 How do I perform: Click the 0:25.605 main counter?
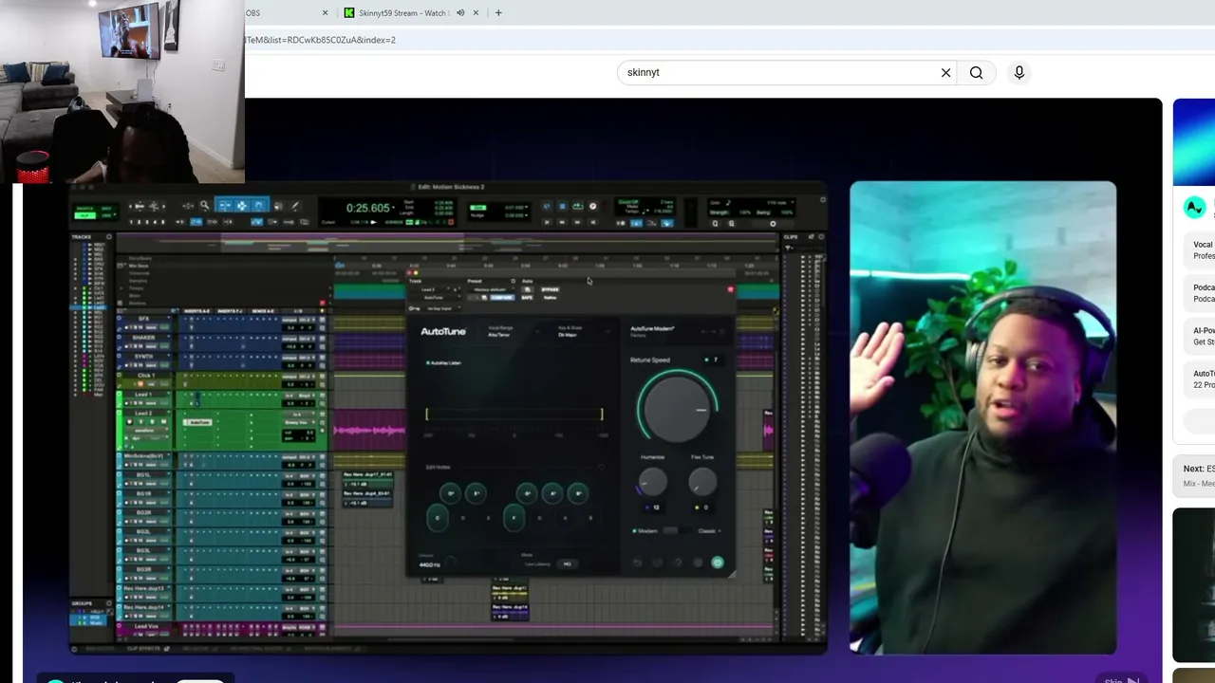click(x=368, y=208)
